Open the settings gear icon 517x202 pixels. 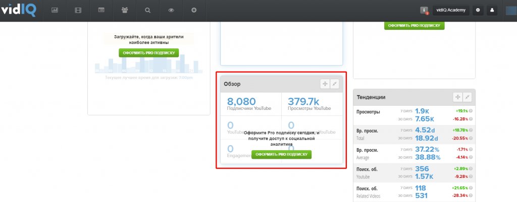(478, 10)
